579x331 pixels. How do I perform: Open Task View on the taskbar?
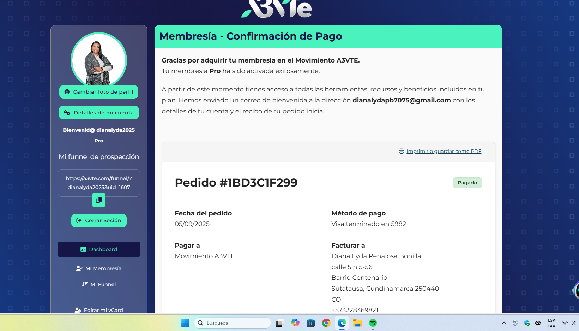coord(279,323)
